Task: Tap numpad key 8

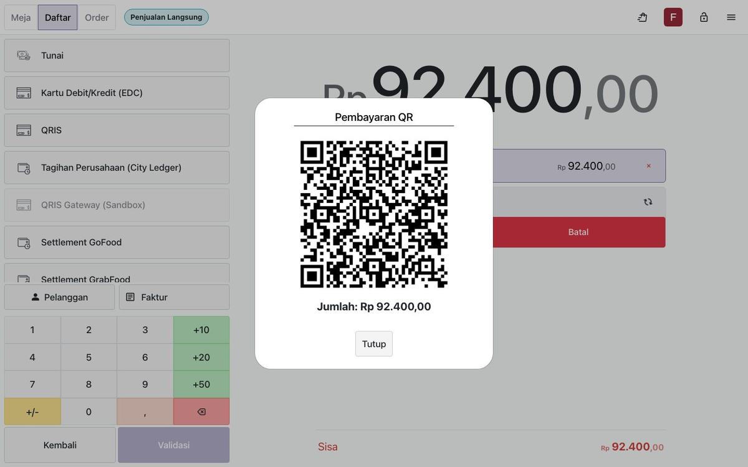Action: [89, 385]
